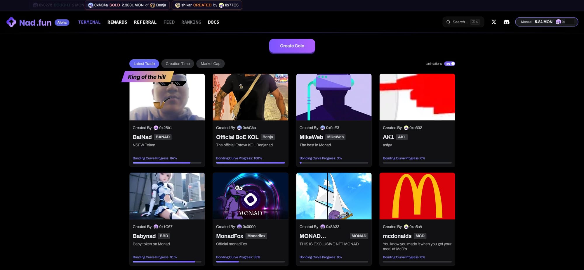Open the AK1 coin image
This screenshot has height=270, width=584.
417,97
